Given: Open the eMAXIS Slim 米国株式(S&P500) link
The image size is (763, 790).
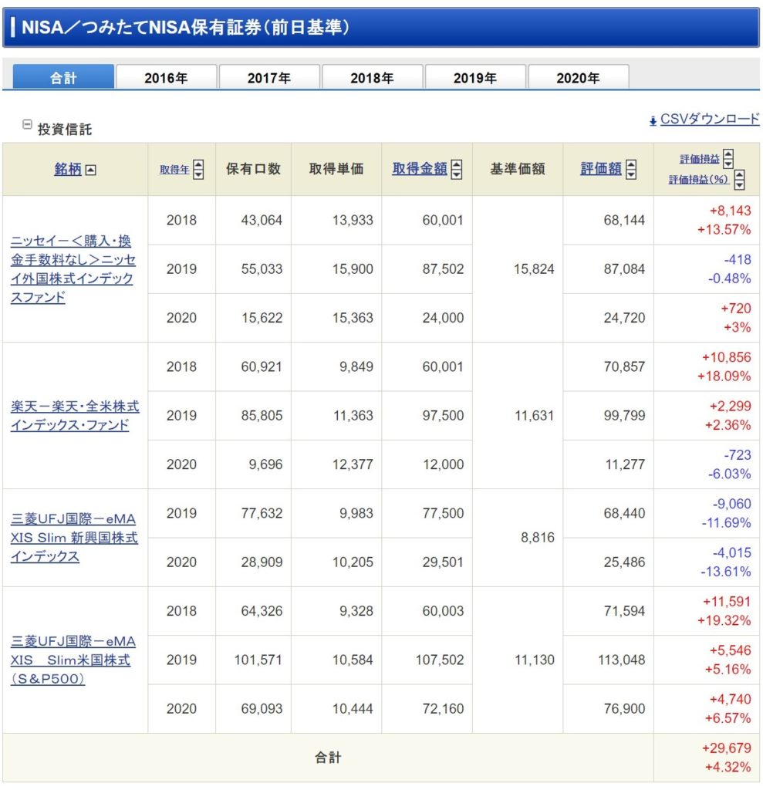Looking at the screenshot, I should point(73,660).
